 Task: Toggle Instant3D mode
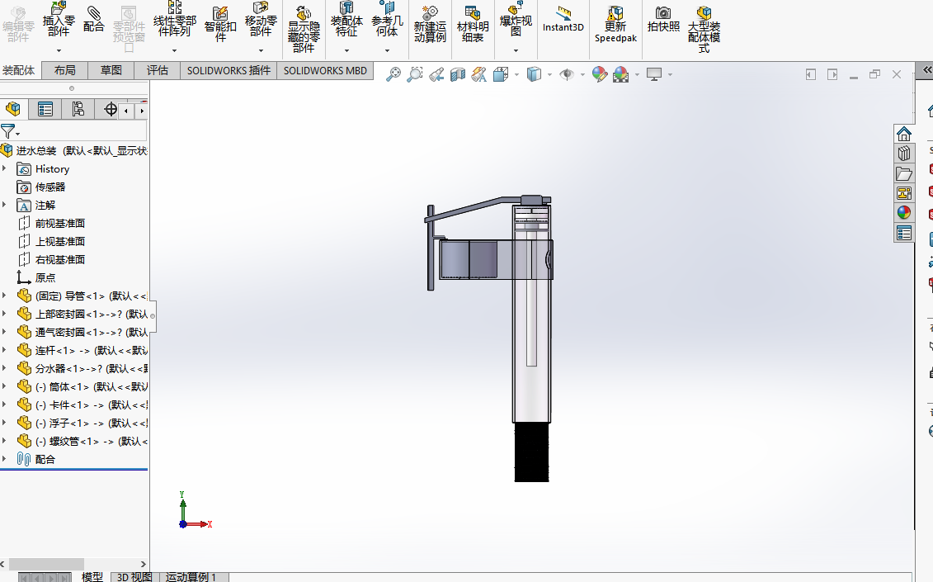pyautogui.click(x=563, y=20)
